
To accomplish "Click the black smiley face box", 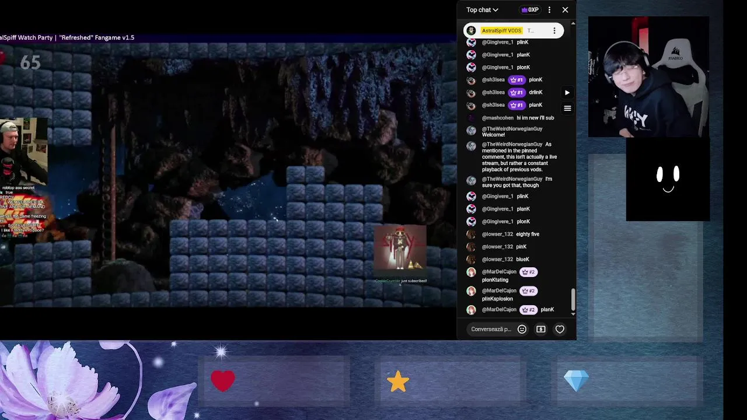I will pyautogui.click(x=668, y=180).
